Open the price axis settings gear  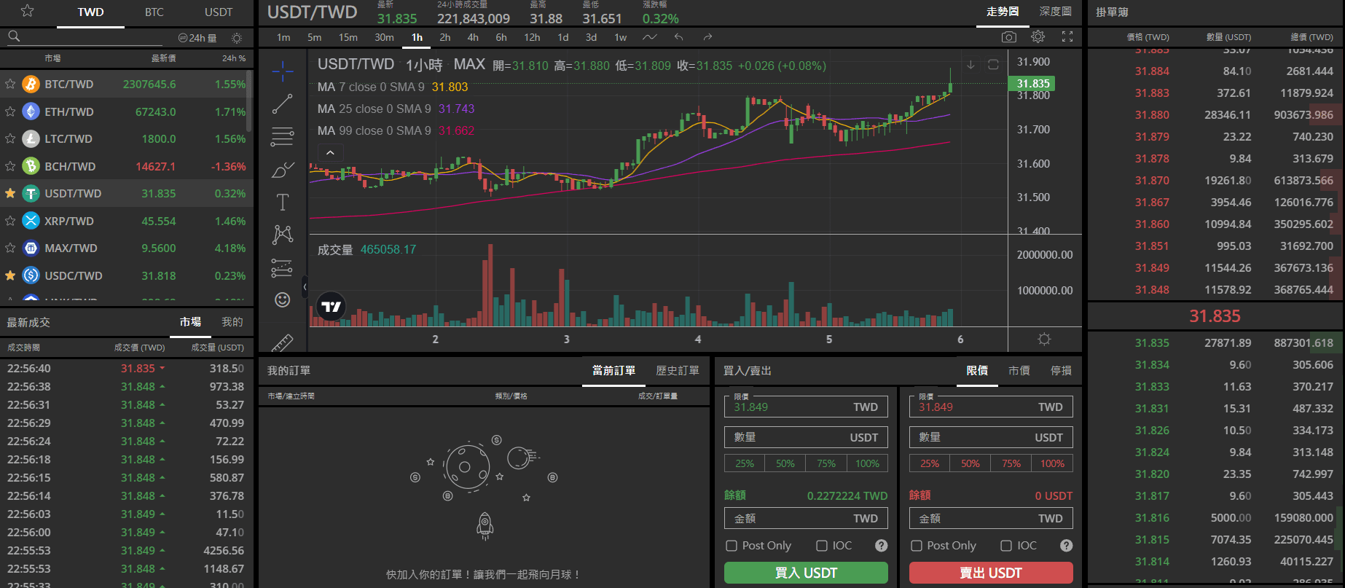pyautogui.click(x=1044, y=339)
